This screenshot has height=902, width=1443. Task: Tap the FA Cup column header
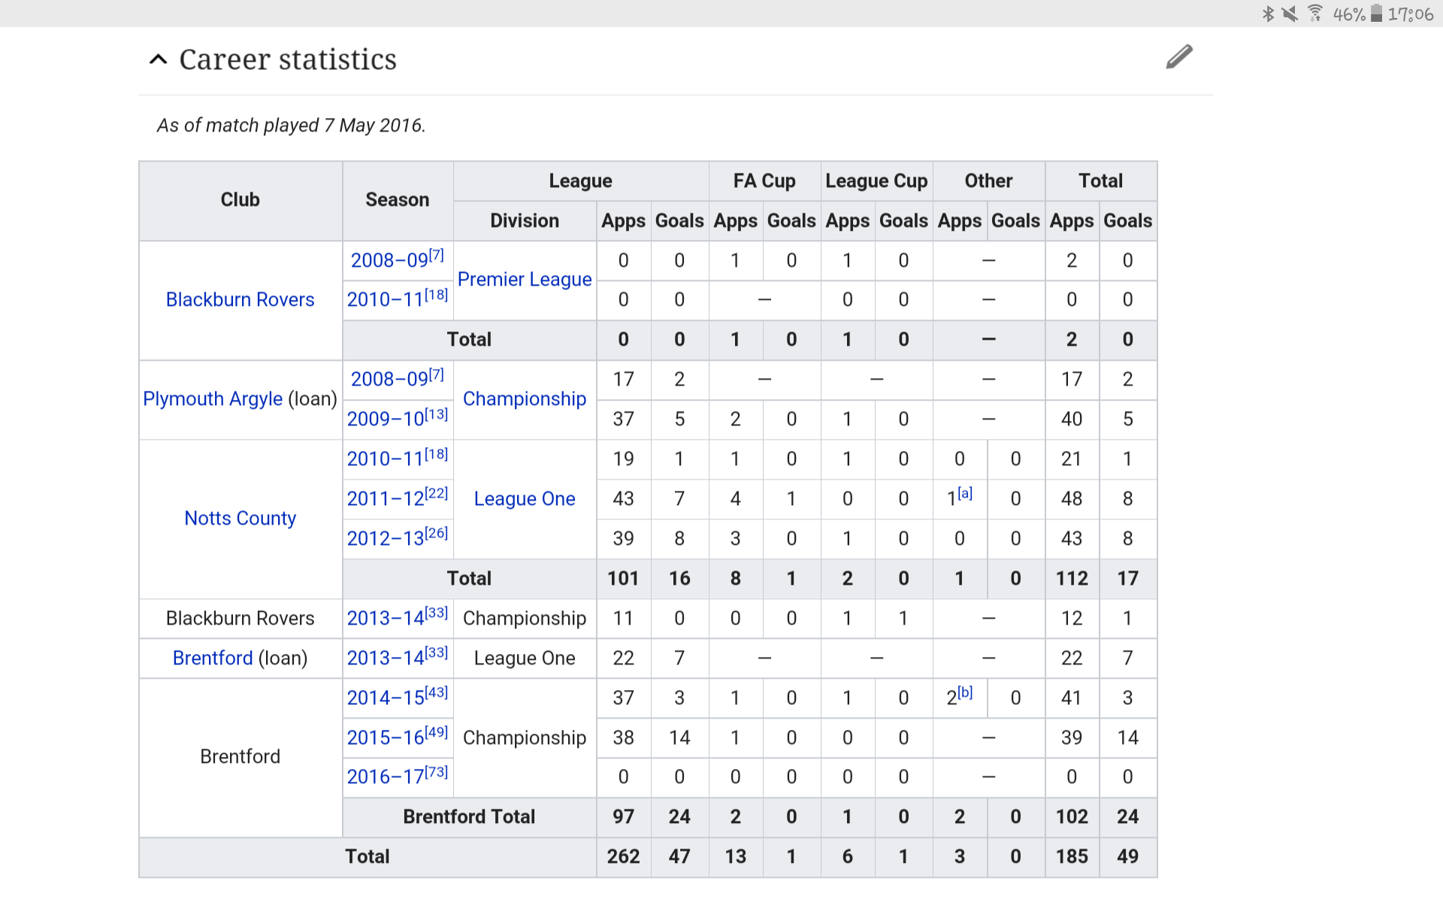(764, 180)
